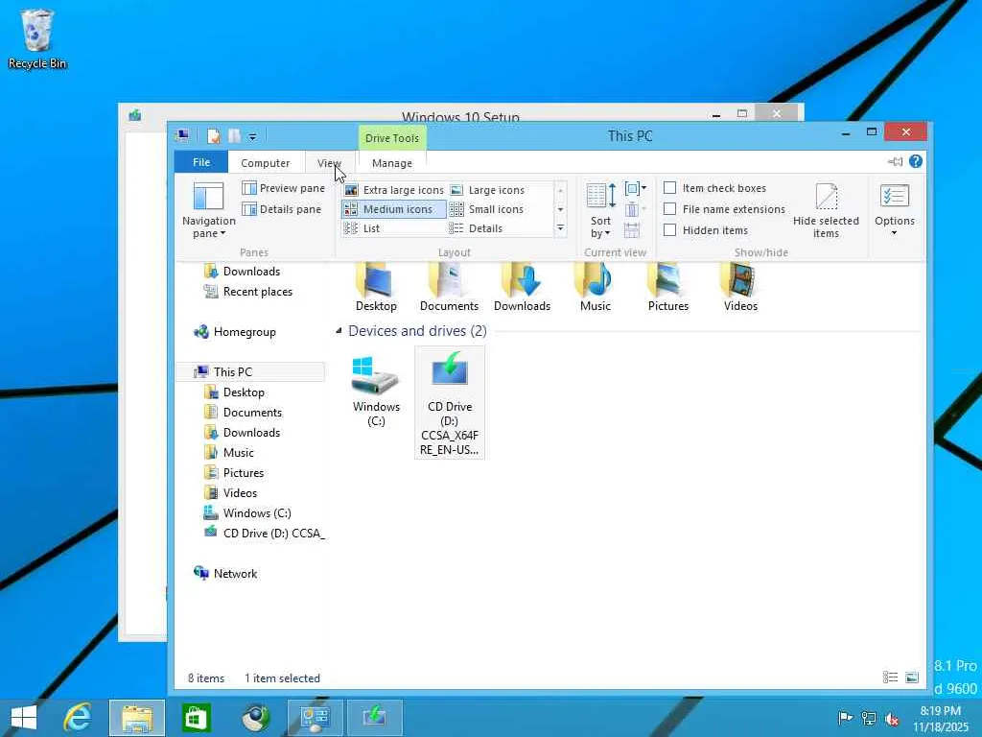Open the Videos folder icon

click(x=740, y=288)
